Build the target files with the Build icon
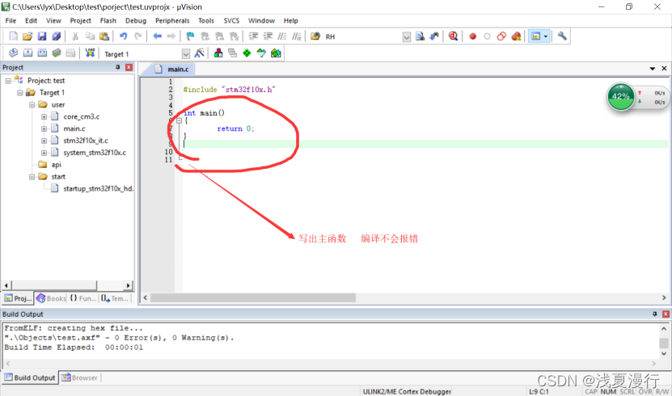This screenshot has height=396, width=672. pyautogui.click(x=27, y=53)
